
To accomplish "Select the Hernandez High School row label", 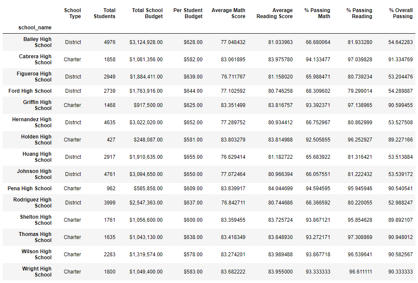I will (32, 123).
